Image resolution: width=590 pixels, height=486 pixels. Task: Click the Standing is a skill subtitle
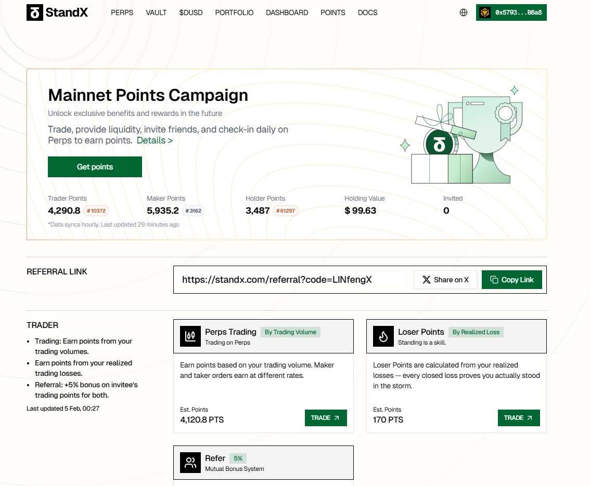422,343
